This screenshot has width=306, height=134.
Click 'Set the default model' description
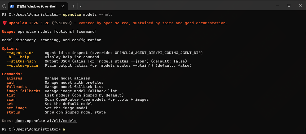pyautogui.click(x=68, y=104)
